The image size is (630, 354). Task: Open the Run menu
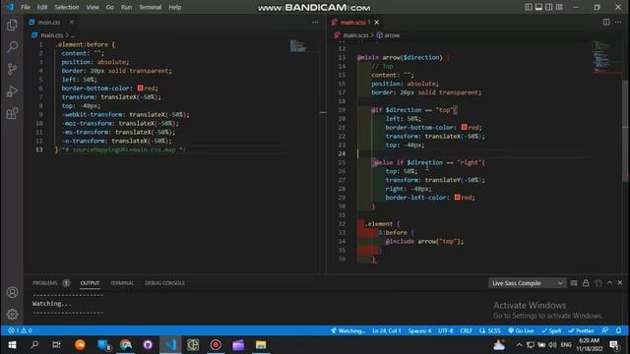[x=127, y=7]
